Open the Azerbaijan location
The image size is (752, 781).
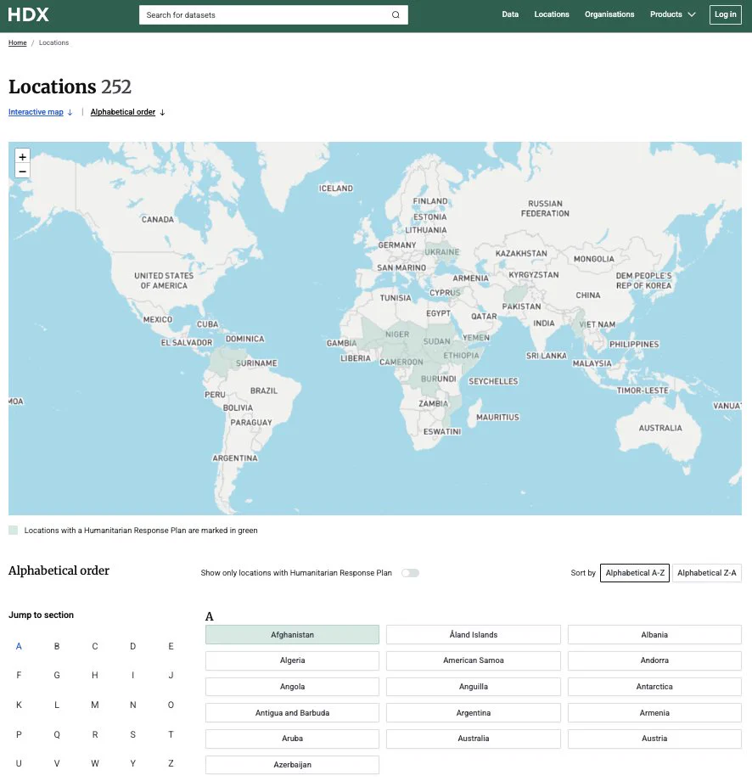tap(292, 765)
